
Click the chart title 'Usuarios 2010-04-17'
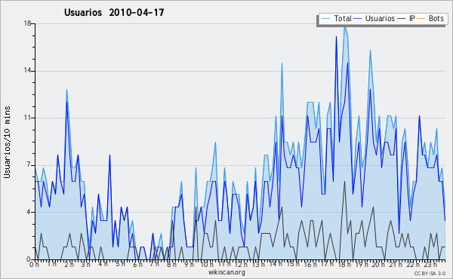(114, 12)
